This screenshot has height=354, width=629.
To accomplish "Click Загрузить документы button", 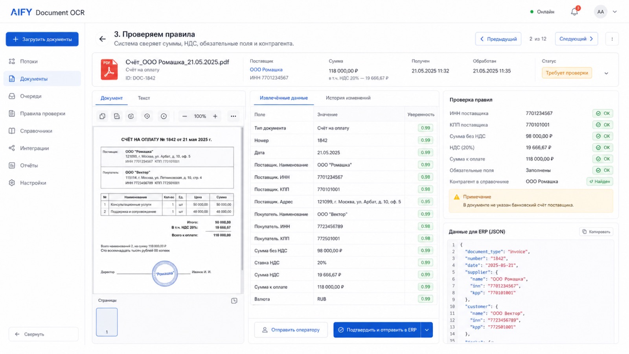I will tap(42, 39).
